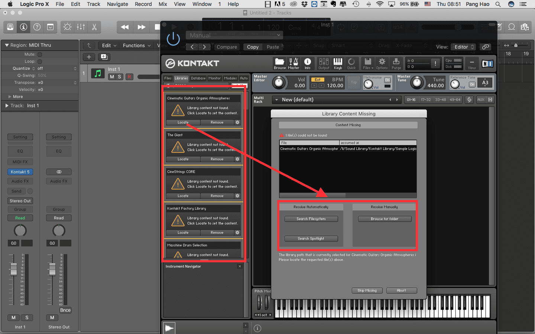The width and height of the screenshot is (535, 334).
Task: Toggle Metronome On button in Kontakt
Action: [388, 80]
